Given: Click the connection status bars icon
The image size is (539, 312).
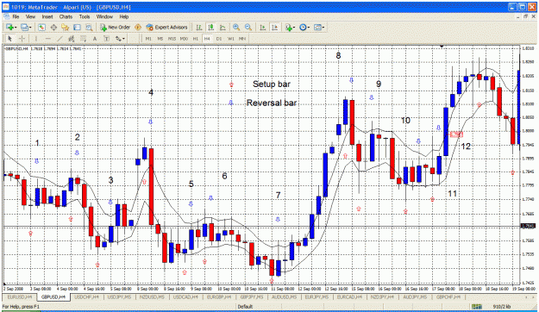Looking at the screenshot, I should point(476,307).
